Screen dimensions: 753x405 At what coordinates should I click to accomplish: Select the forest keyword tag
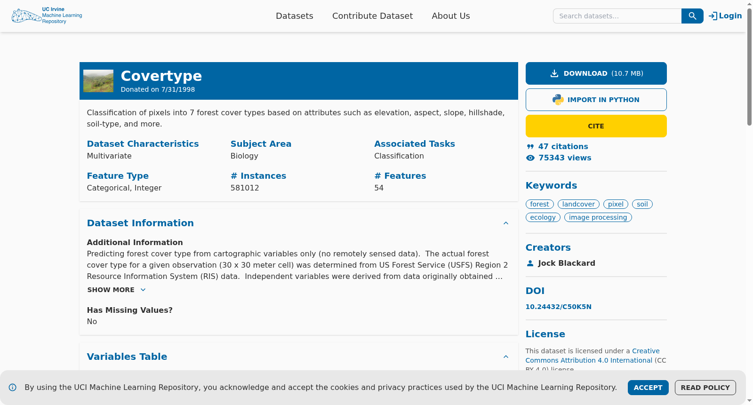[540, 204]
